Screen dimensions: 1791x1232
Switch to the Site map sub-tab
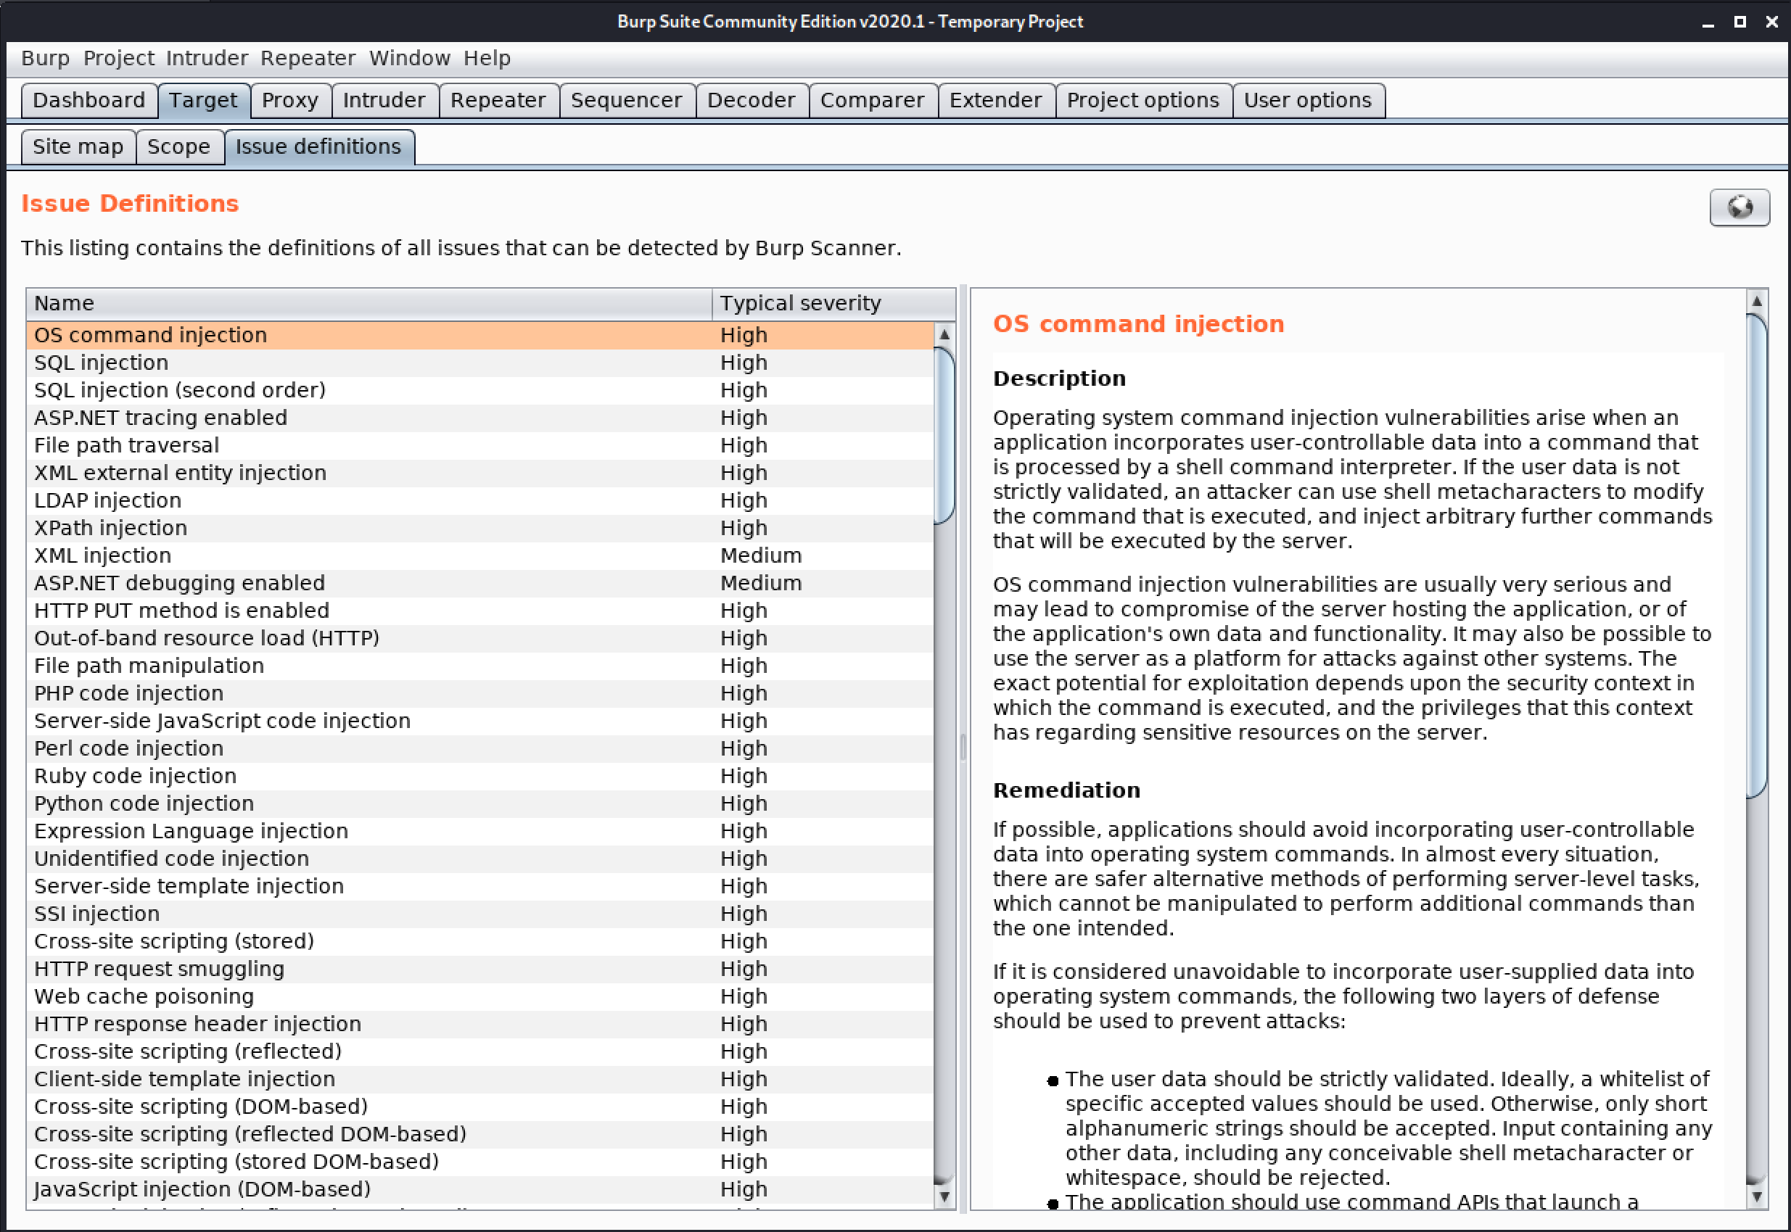(x=78, y=146)
